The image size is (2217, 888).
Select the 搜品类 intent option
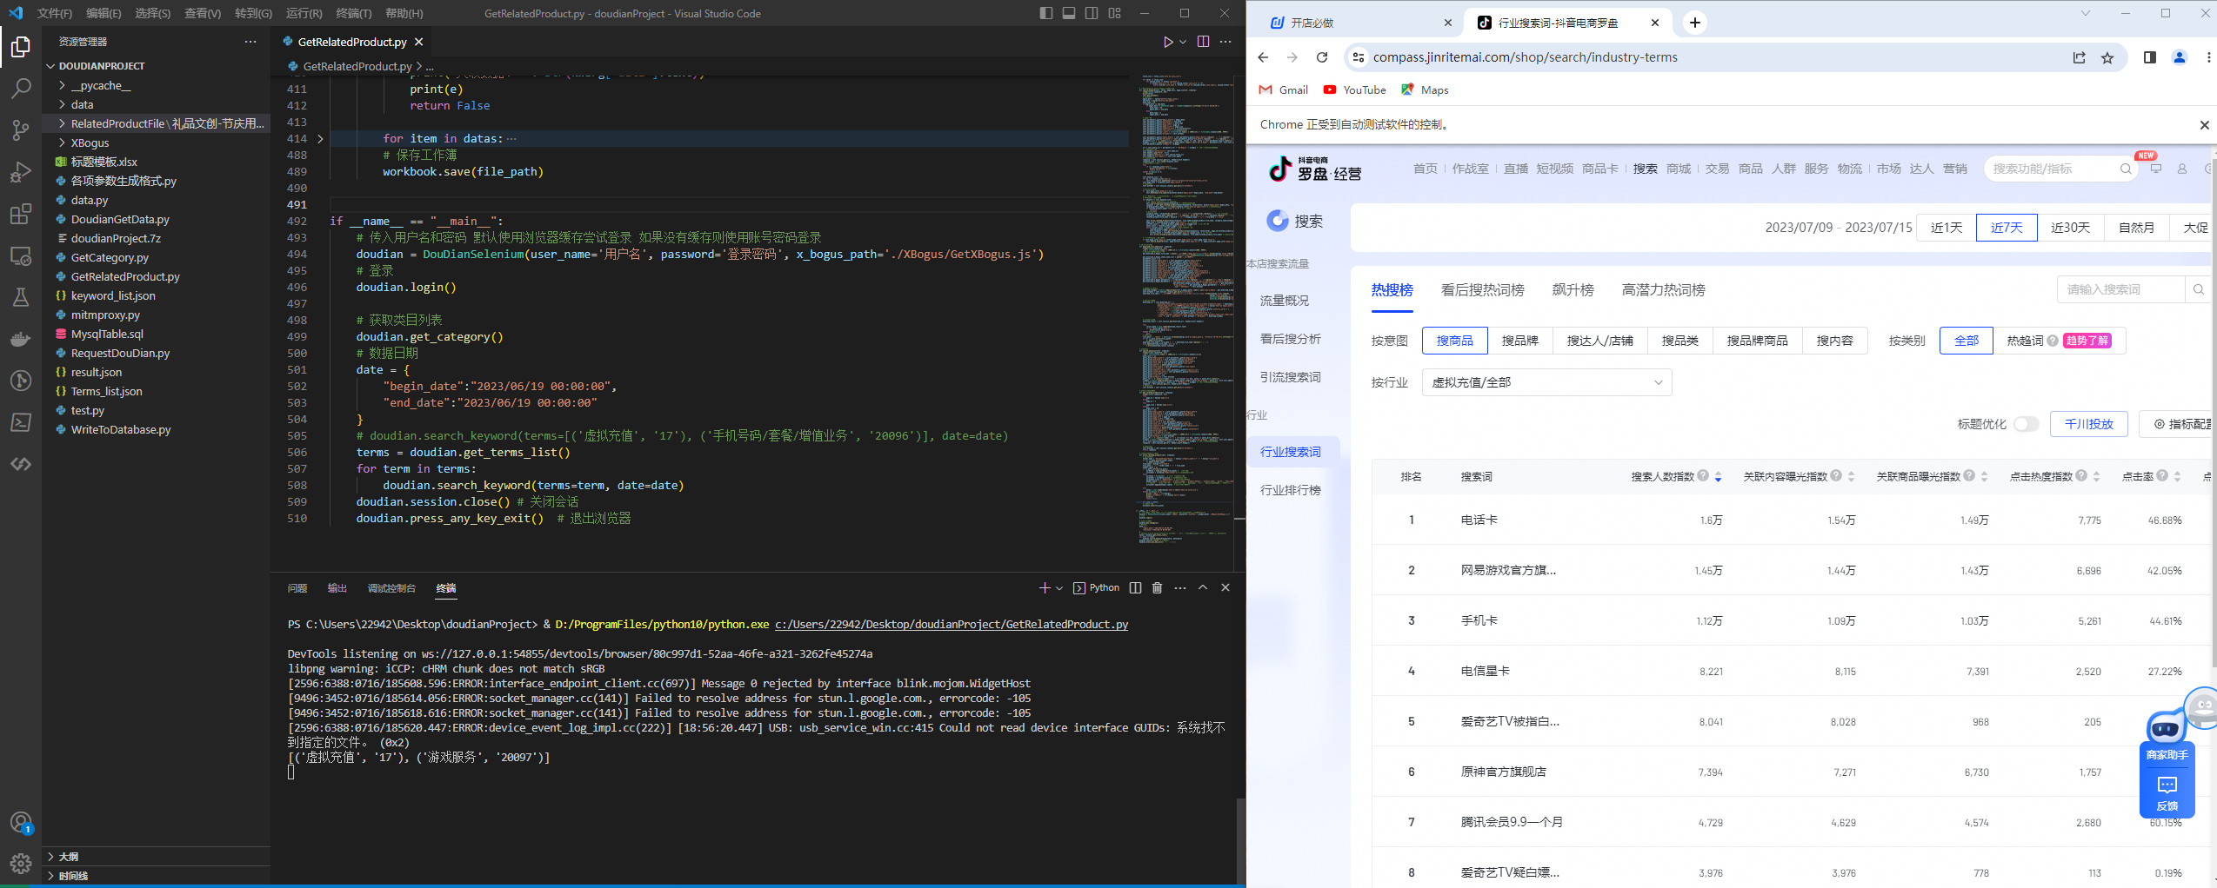(1680, 341)
